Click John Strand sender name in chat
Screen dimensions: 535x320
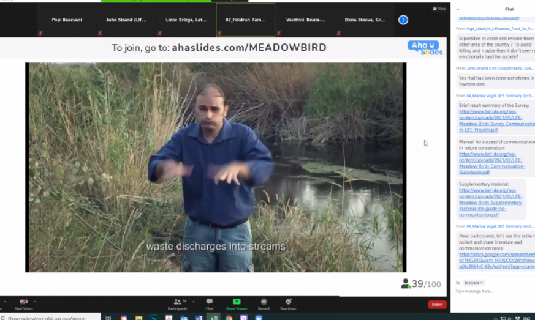click(500, 68)
